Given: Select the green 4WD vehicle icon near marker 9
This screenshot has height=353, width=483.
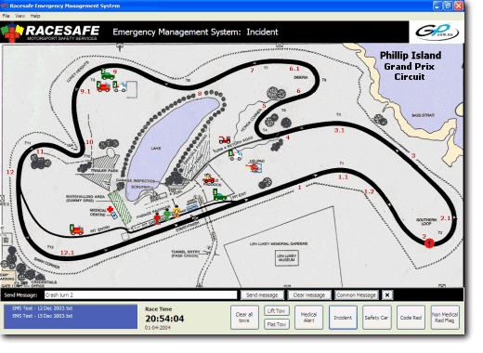Looking at the screenshot, I should click(x=108, y=74).
